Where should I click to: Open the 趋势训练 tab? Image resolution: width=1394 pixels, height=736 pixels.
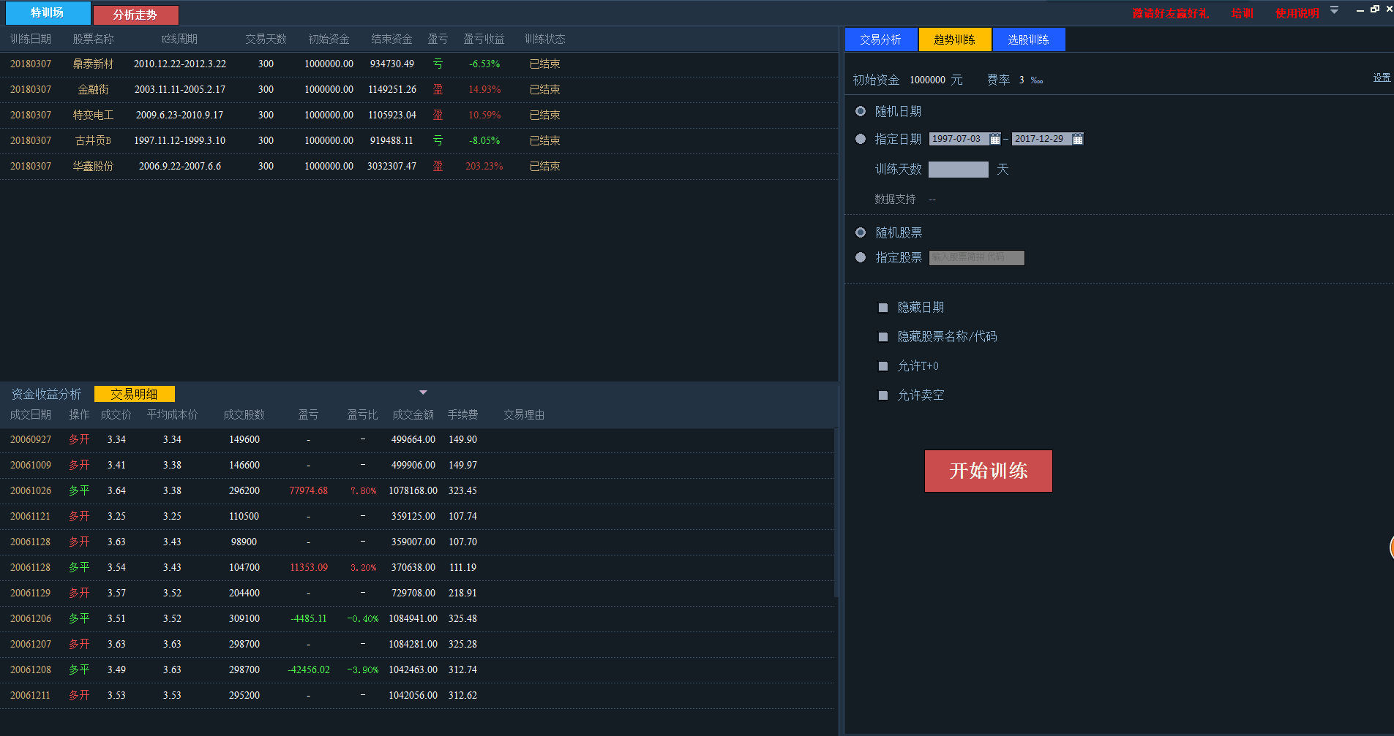pos(954,39)
